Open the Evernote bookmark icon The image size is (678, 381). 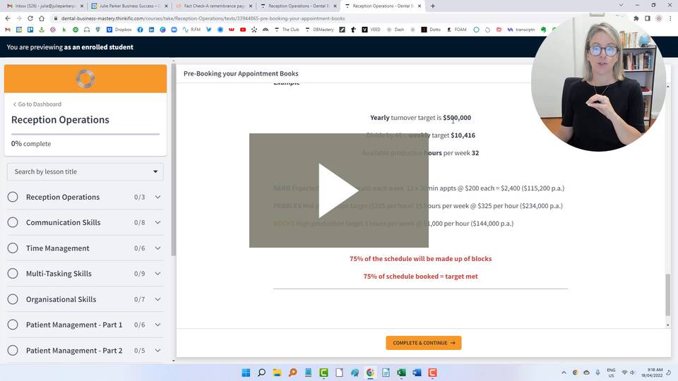[544, 30]
